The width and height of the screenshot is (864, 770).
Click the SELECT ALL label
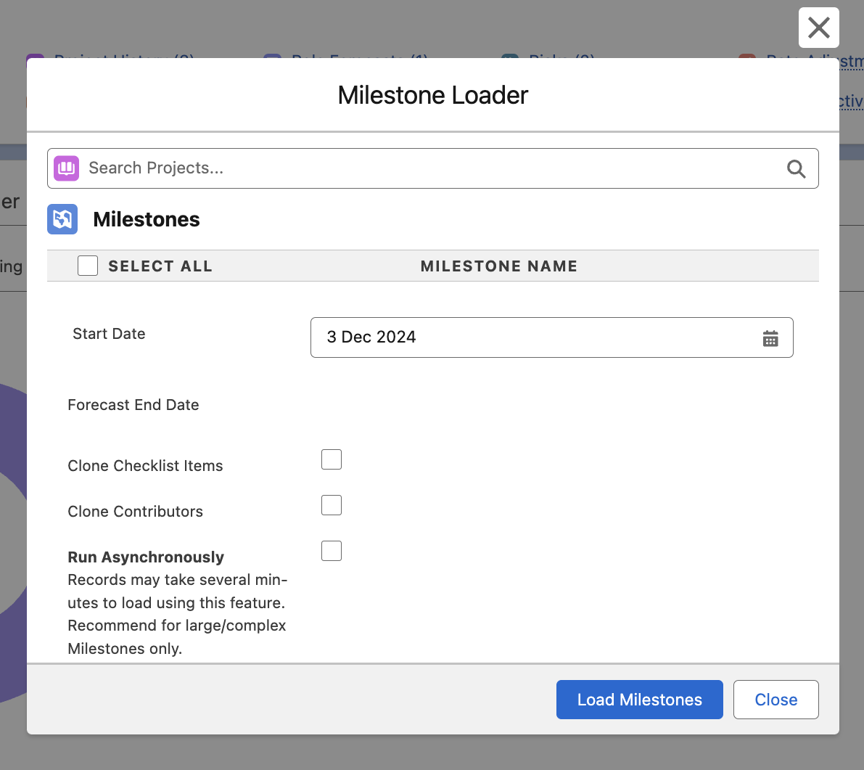[x=160, y=266]
